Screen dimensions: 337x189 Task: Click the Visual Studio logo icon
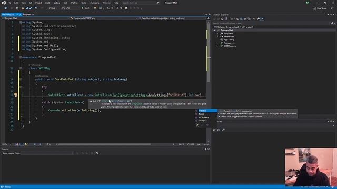pos(4,3)
